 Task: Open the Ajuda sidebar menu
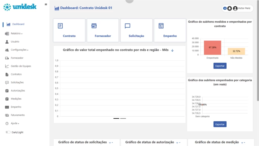click(14, 123)
